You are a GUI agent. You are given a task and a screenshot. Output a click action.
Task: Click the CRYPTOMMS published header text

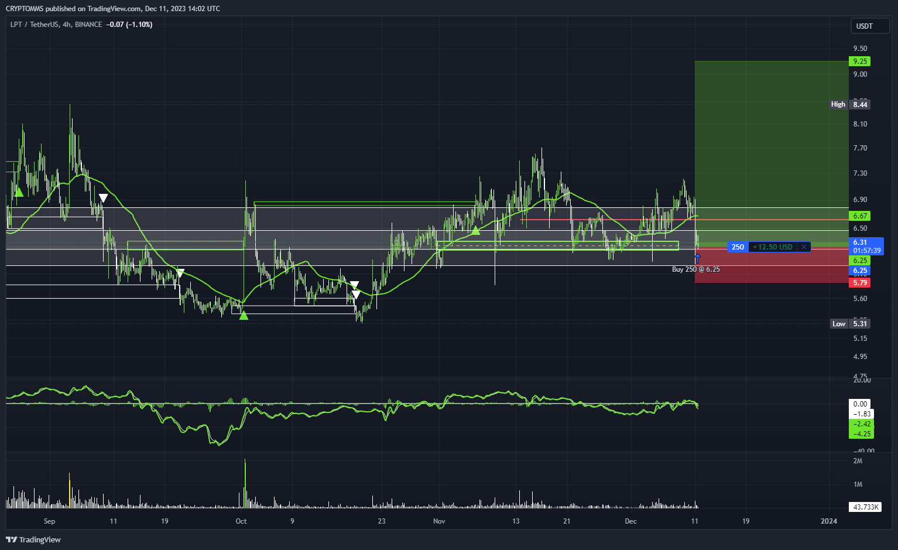[113, 9]
